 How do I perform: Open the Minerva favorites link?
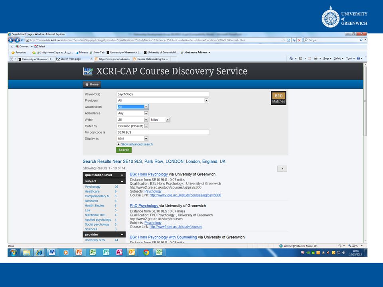point(82,53)
